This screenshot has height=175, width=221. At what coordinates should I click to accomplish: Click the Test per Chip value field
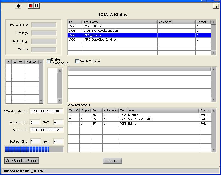[35, 141]
